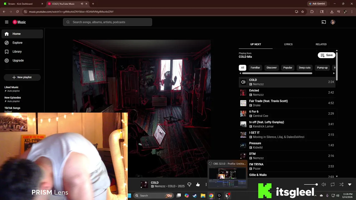356x200 pixels.
Task: Switch to the RELATED tab
Action: [321, 44]
